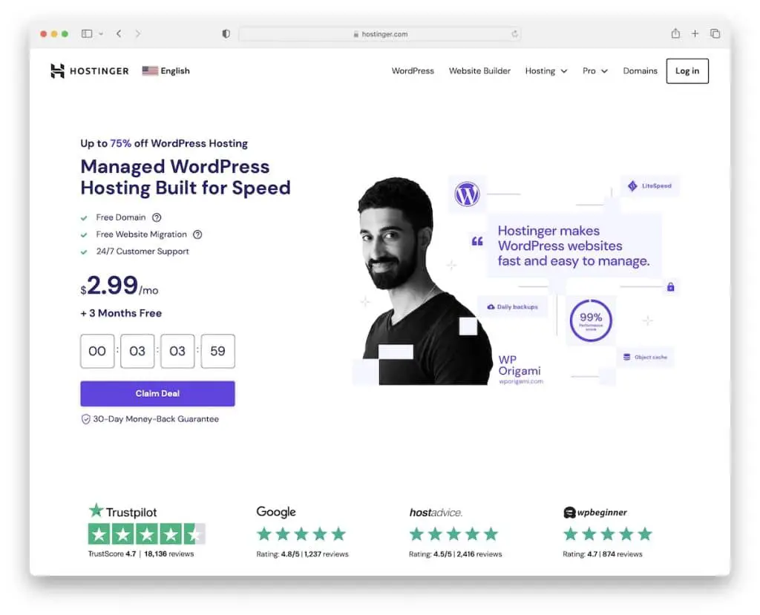Click the Daily backups badge
This screenshot has width=760, height=615.
pyautogui.click(x=513, y=307)
